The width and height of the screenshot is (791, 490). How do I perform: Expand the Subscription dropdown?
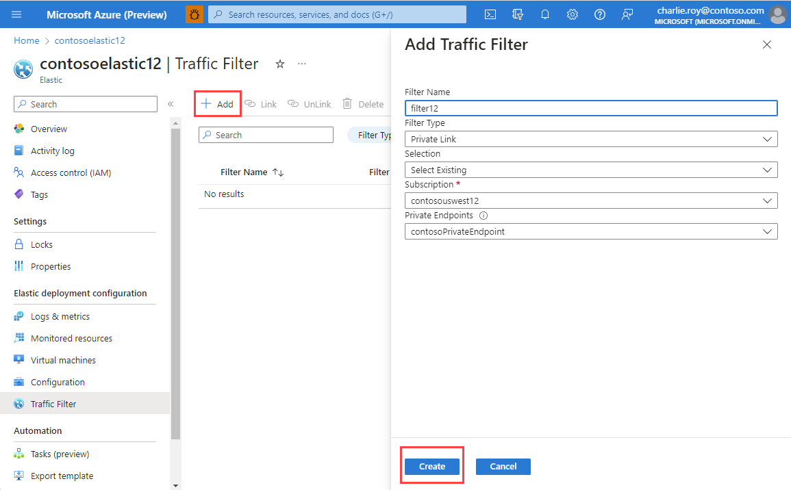(591, 201)
